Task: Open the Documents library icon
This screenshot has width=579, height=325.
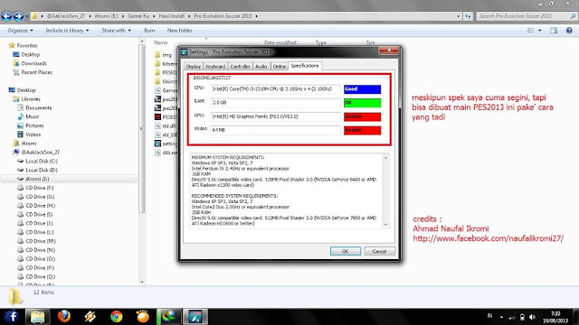Action: (20, 107)
